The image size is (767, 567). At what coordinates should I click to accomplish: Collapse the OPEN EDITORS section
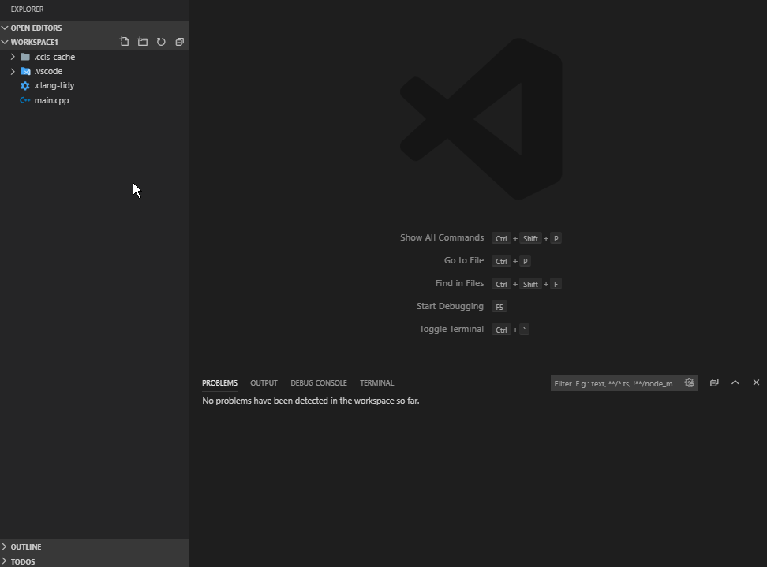5,28
